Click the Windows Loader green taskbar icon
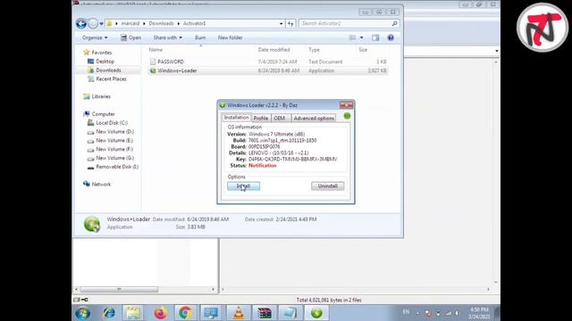This screenshot has height=321, width=572. tap(316, 313)
